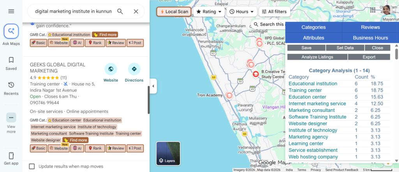Click Send Product Feedback link

(342, 170)
